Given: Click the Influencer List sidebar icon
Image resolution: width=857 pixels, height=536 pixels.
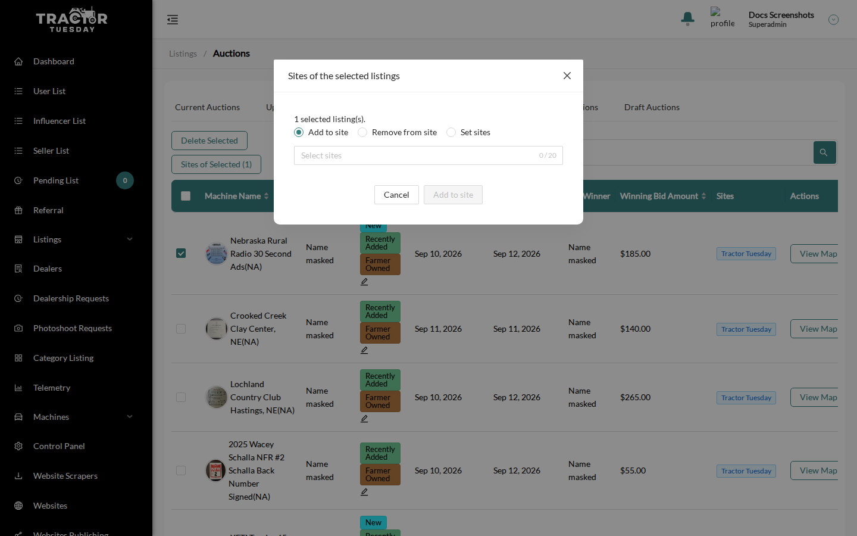Looking at the screenshot, I should coord(18,121).
